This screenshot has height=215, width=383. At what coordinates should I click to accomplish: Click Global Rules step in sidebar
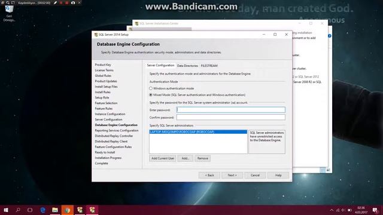103,76
